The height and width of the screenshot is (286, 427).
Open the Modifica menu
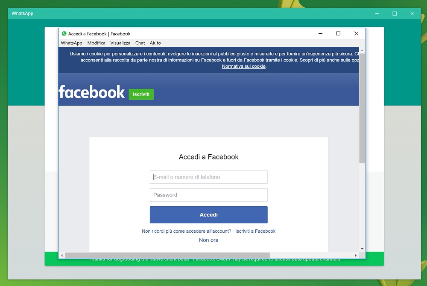(97, 43)
